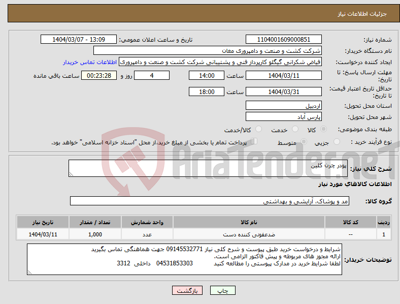Click the نام کالا column header

click(x=249, y=222)
